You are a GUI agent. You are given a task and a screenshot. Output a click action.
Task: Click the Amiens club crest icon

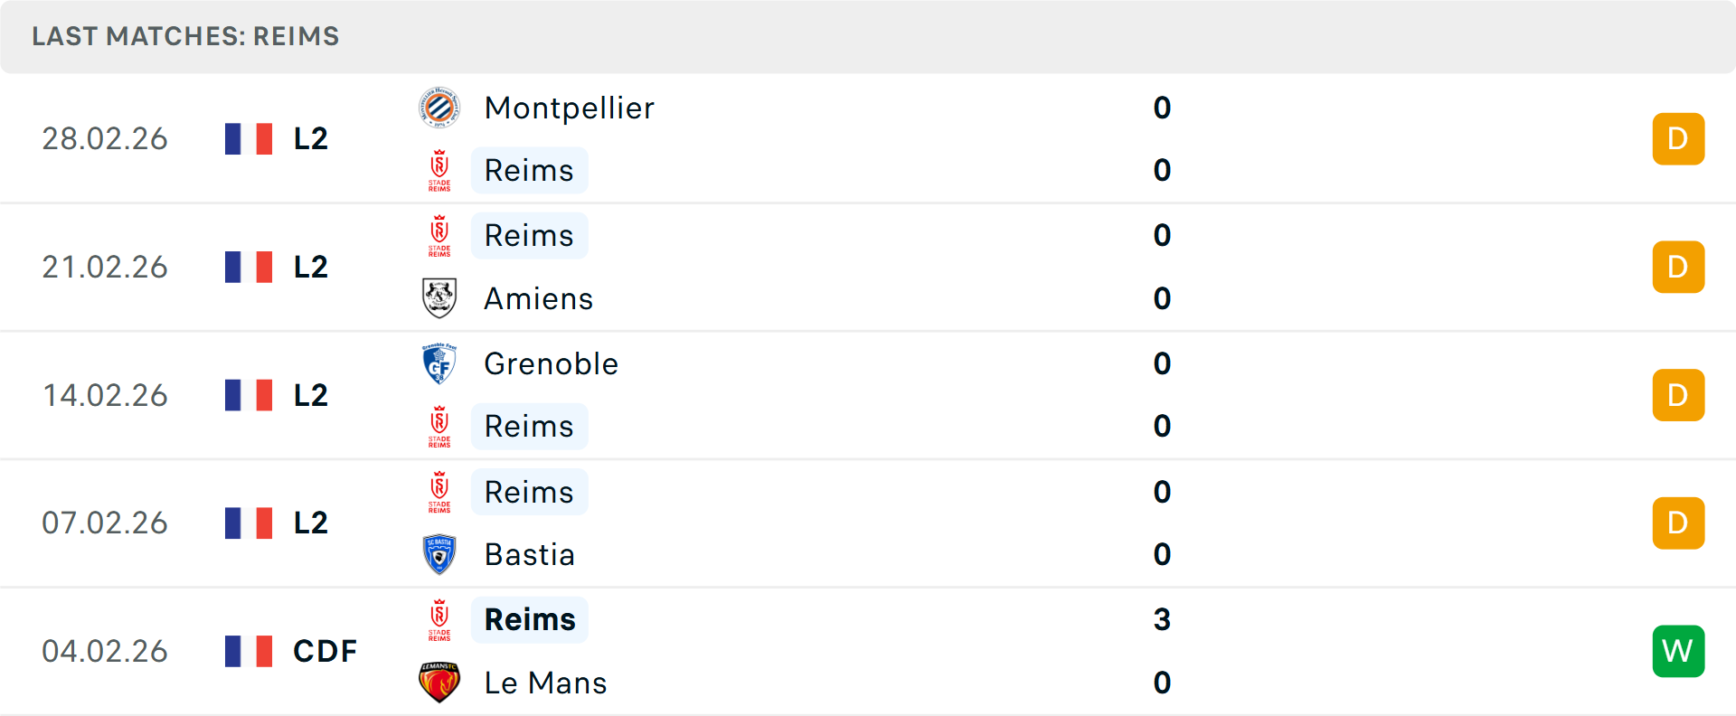pyautogui.click(x=439, y=298)
